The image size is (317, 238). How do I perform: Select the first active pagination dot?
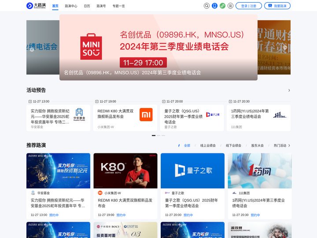[x=154, y=135]
